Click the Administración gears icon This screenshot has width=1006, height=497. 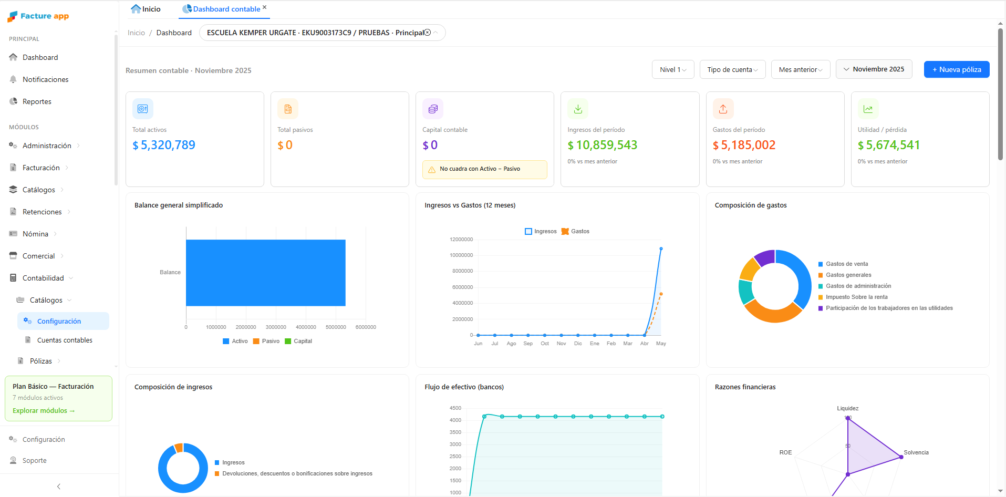pos(13,146)
